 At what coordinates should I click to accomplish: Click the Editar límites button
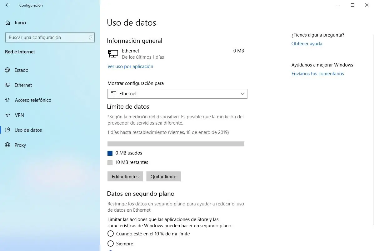125,177
